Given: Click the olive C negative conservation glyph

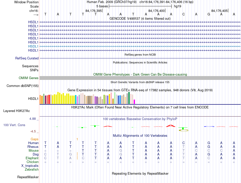Looking at the screenshot, I should (x=184, y=130).
